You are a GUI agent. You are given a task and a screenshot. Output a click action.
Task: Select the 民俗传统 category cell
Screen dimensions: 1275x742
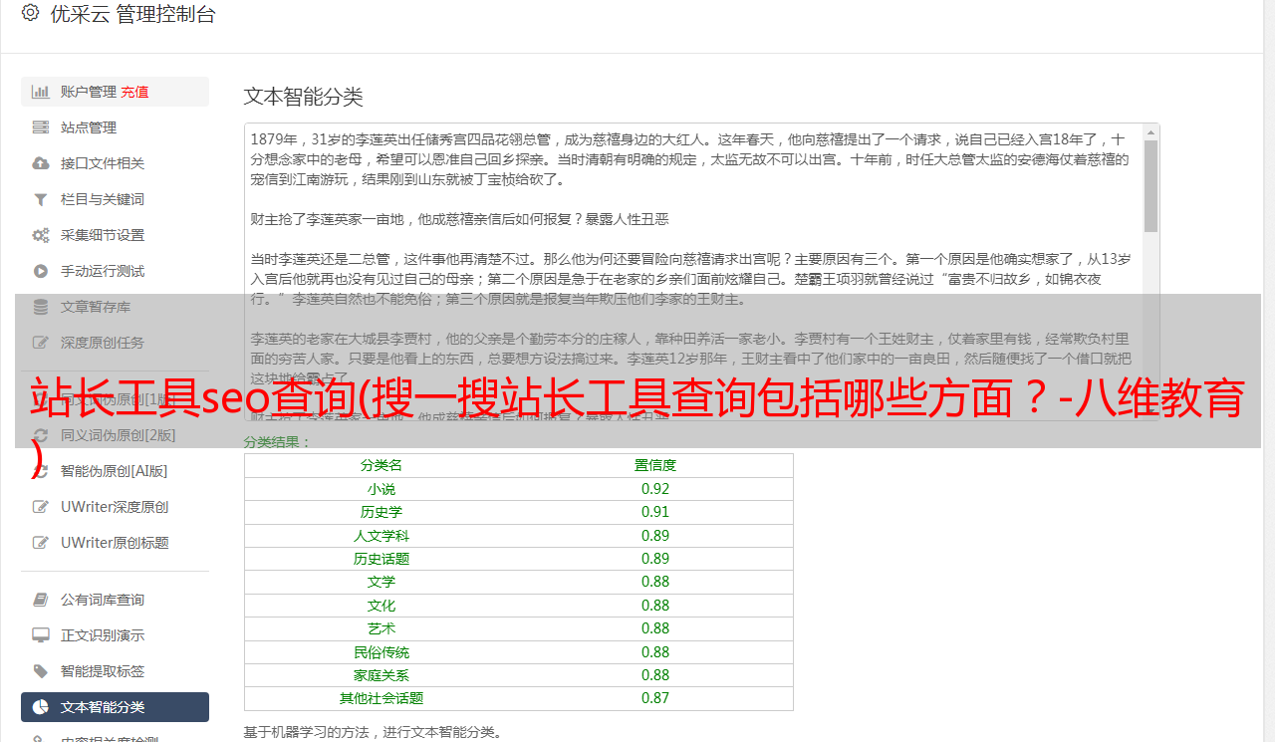pyautogui.click(x=382, y=652)
